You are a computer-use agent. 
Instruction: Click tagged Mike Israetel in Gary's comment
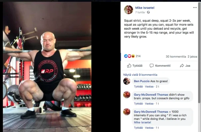pyautogui.click(x=142, y=122)
